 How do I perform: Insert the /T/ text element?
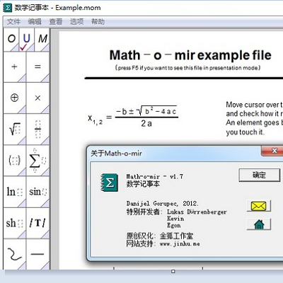[37, 223]
